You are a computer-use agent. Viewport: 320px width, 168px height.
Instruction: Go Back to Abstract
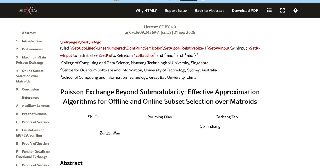point(209,11)
